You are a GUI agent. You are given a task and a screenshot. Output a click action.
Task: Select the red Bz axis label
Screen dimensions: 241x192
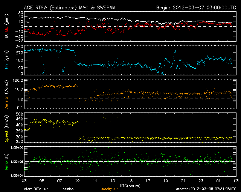6,30
